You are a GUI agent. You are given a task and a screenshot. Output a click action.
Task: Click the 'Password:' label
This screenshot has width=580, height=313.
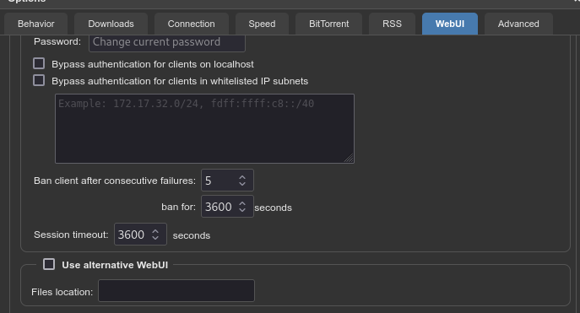(x=57, y=41)
